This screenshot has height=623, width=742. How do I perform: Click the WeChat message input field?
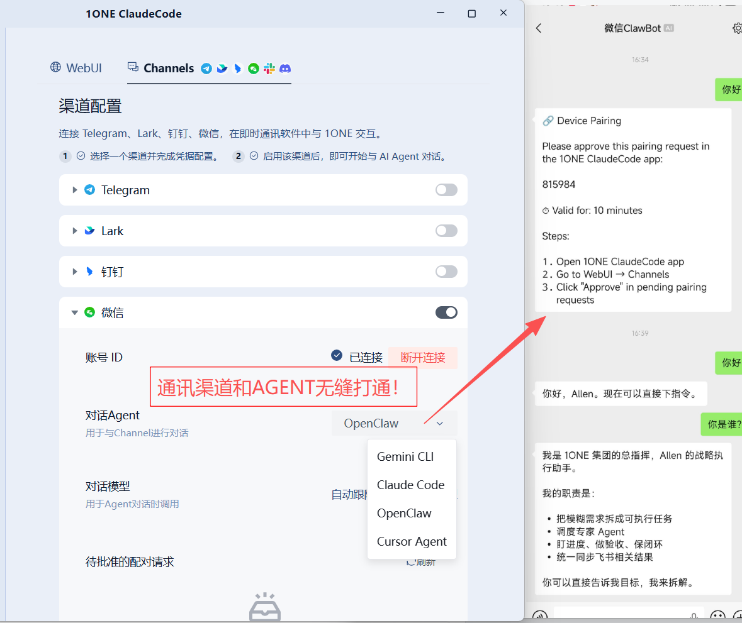[629, 614]
